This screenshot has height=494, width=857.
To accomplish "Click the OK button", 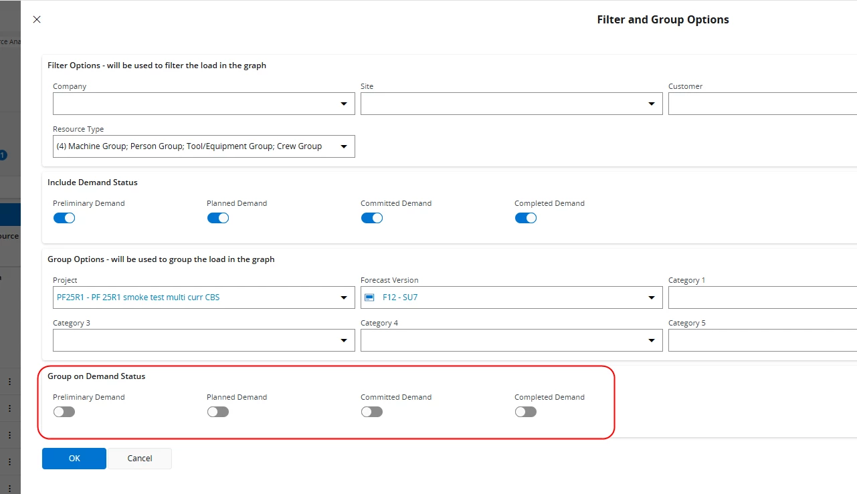I will point(74,459).
